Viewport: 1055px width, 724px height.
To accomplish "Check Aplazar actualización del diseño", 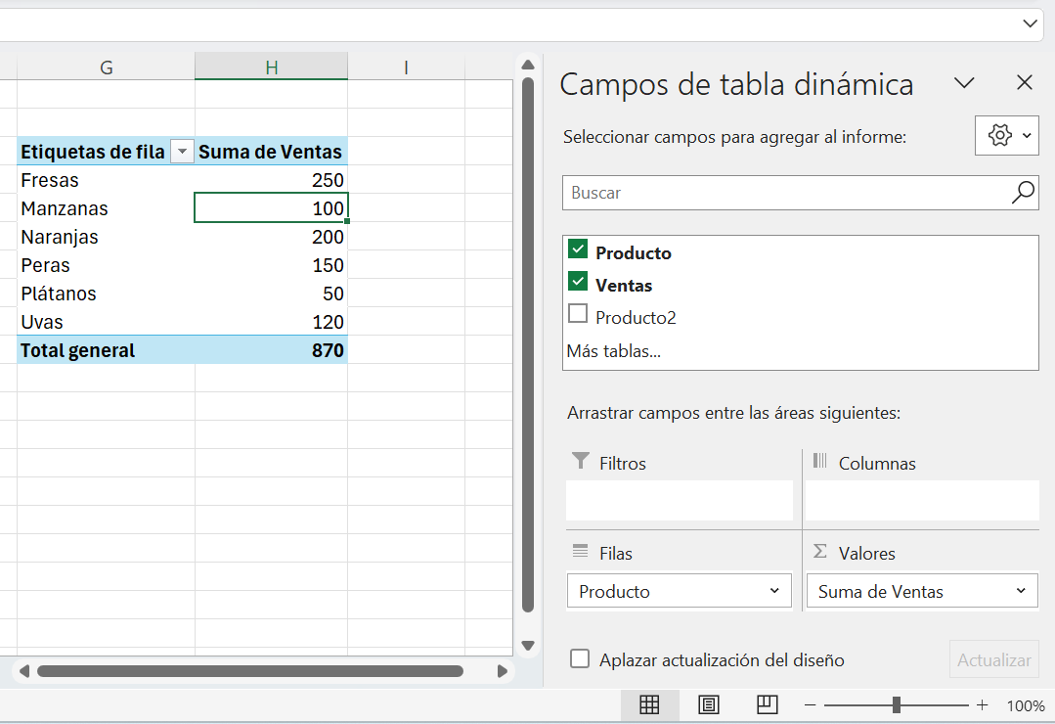I will point(579,660).
